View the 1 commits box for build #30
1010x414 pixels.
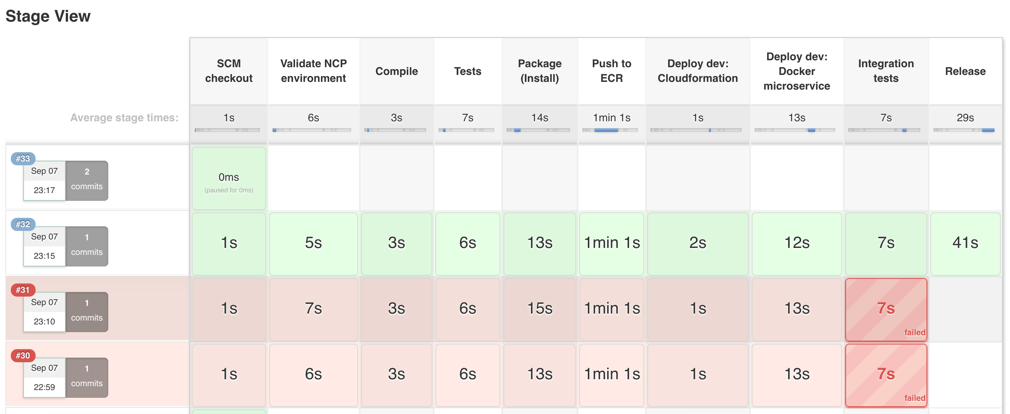pyautogui.click(x=87, y=378)
